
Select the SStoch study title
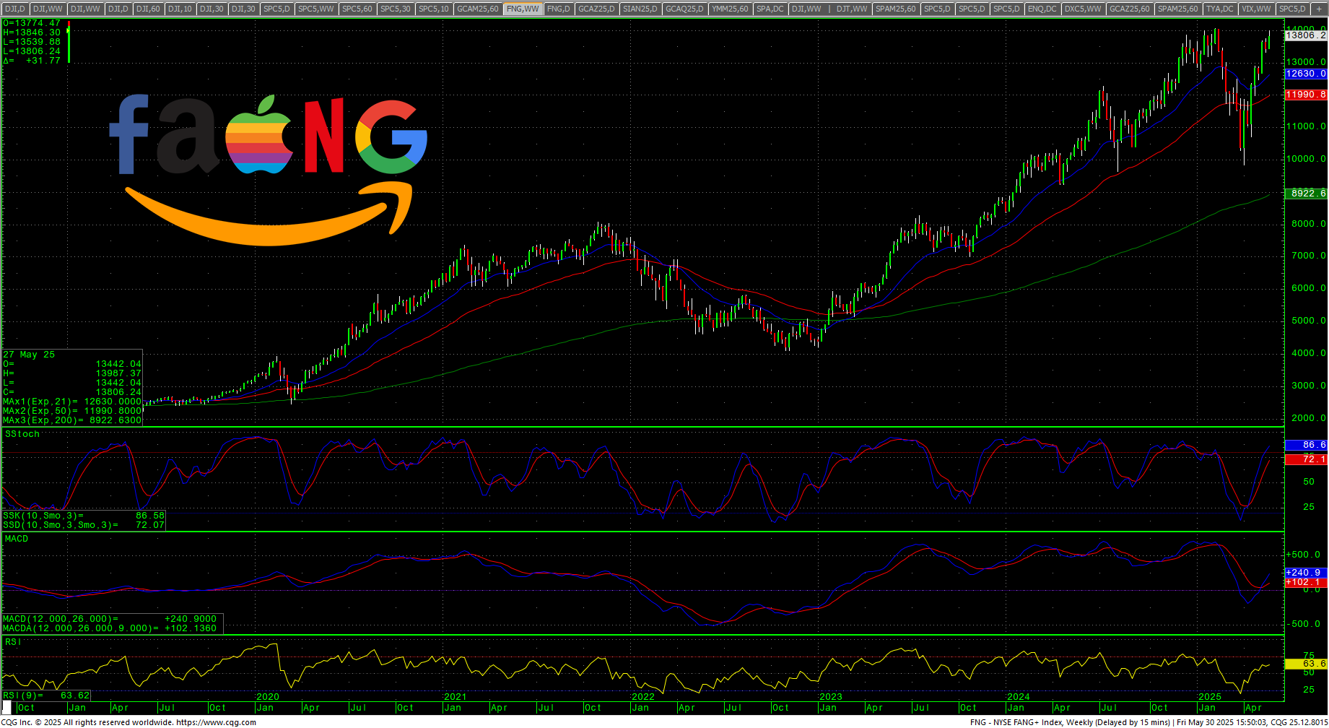pyautogui.click(x=22, y=434)
